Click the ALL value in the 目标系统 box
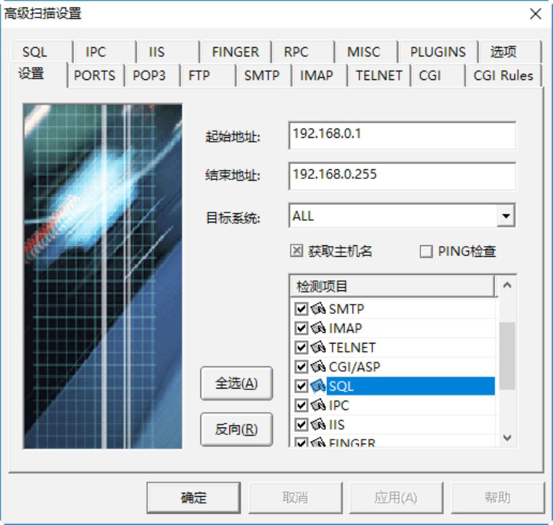Viewport: 553px width, 525px height. [303, 216]
